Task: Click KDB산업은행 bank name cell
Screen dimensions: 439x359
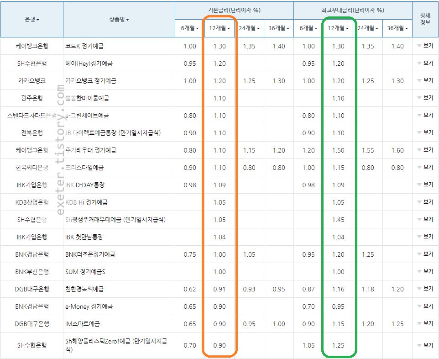Action: pos(32,202)
